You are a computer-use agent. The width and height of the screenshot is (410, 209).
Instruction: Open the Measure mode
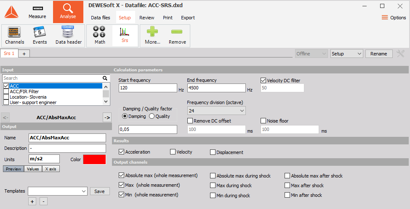click(37, 12)
